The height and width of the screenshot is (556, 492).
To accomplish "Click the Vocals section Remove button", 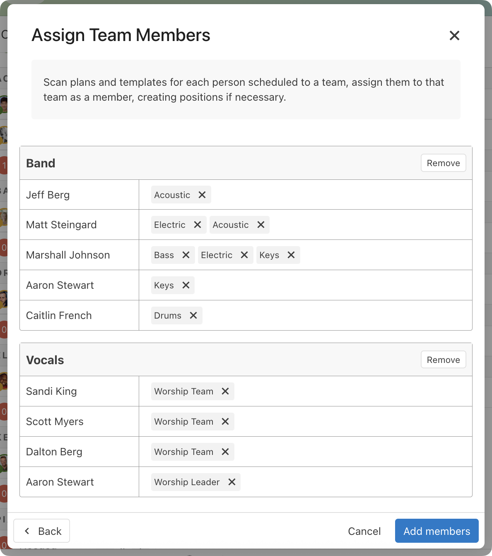I will pos(443,359).
